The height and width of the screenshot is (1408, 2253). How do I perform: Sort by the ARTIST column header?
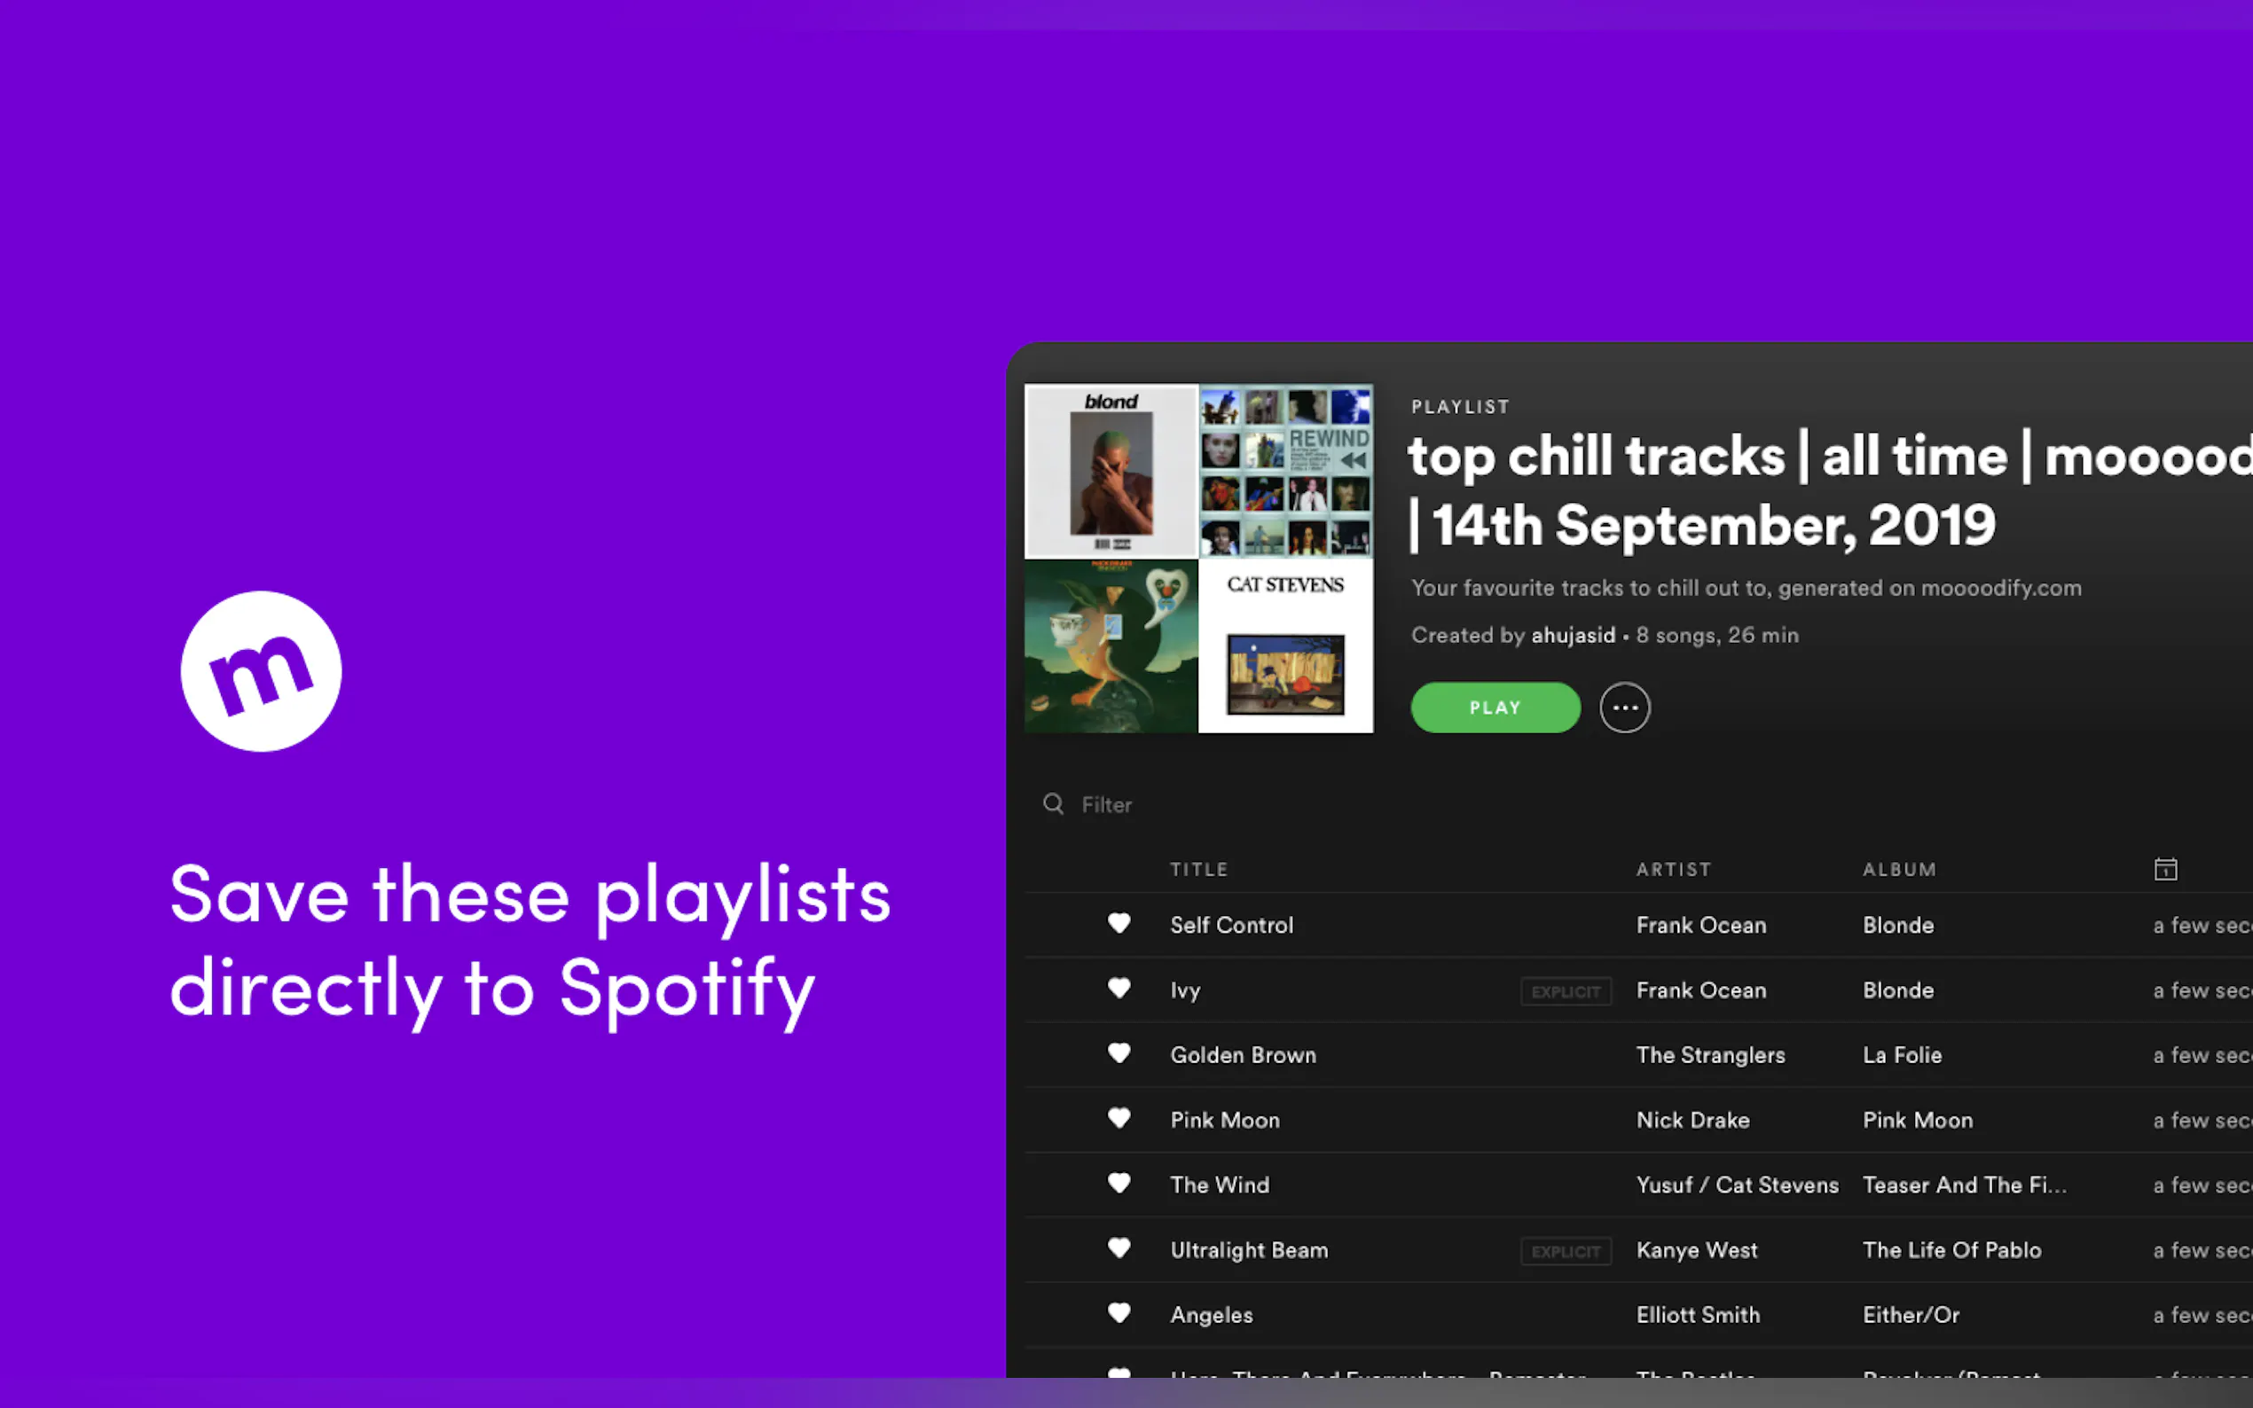click(1674, 870)
